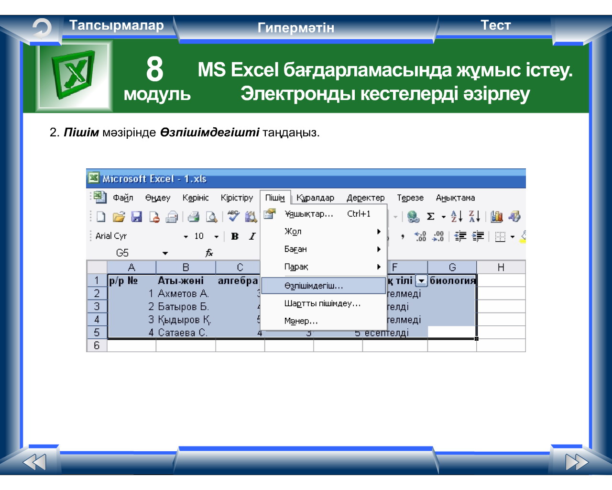This screenshot has height=490, width=612.
Task: Open the AutoSum dropdown arrow
Action: 444,217
